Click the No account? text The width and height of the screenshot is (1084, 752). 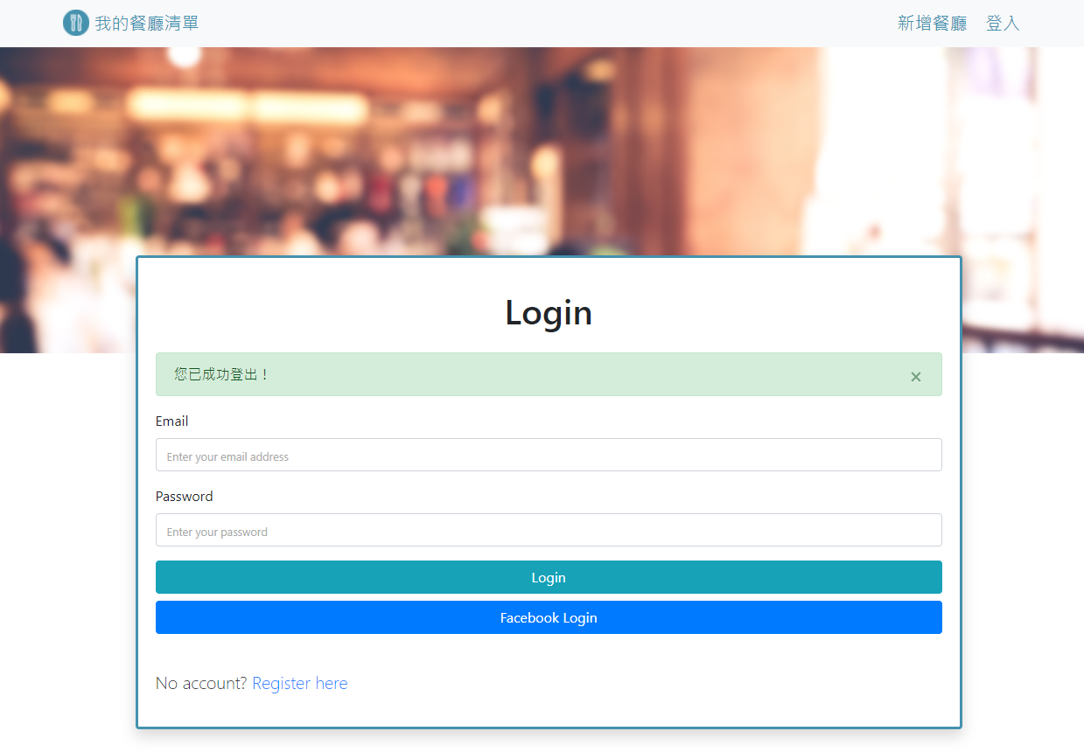(201, 683)
